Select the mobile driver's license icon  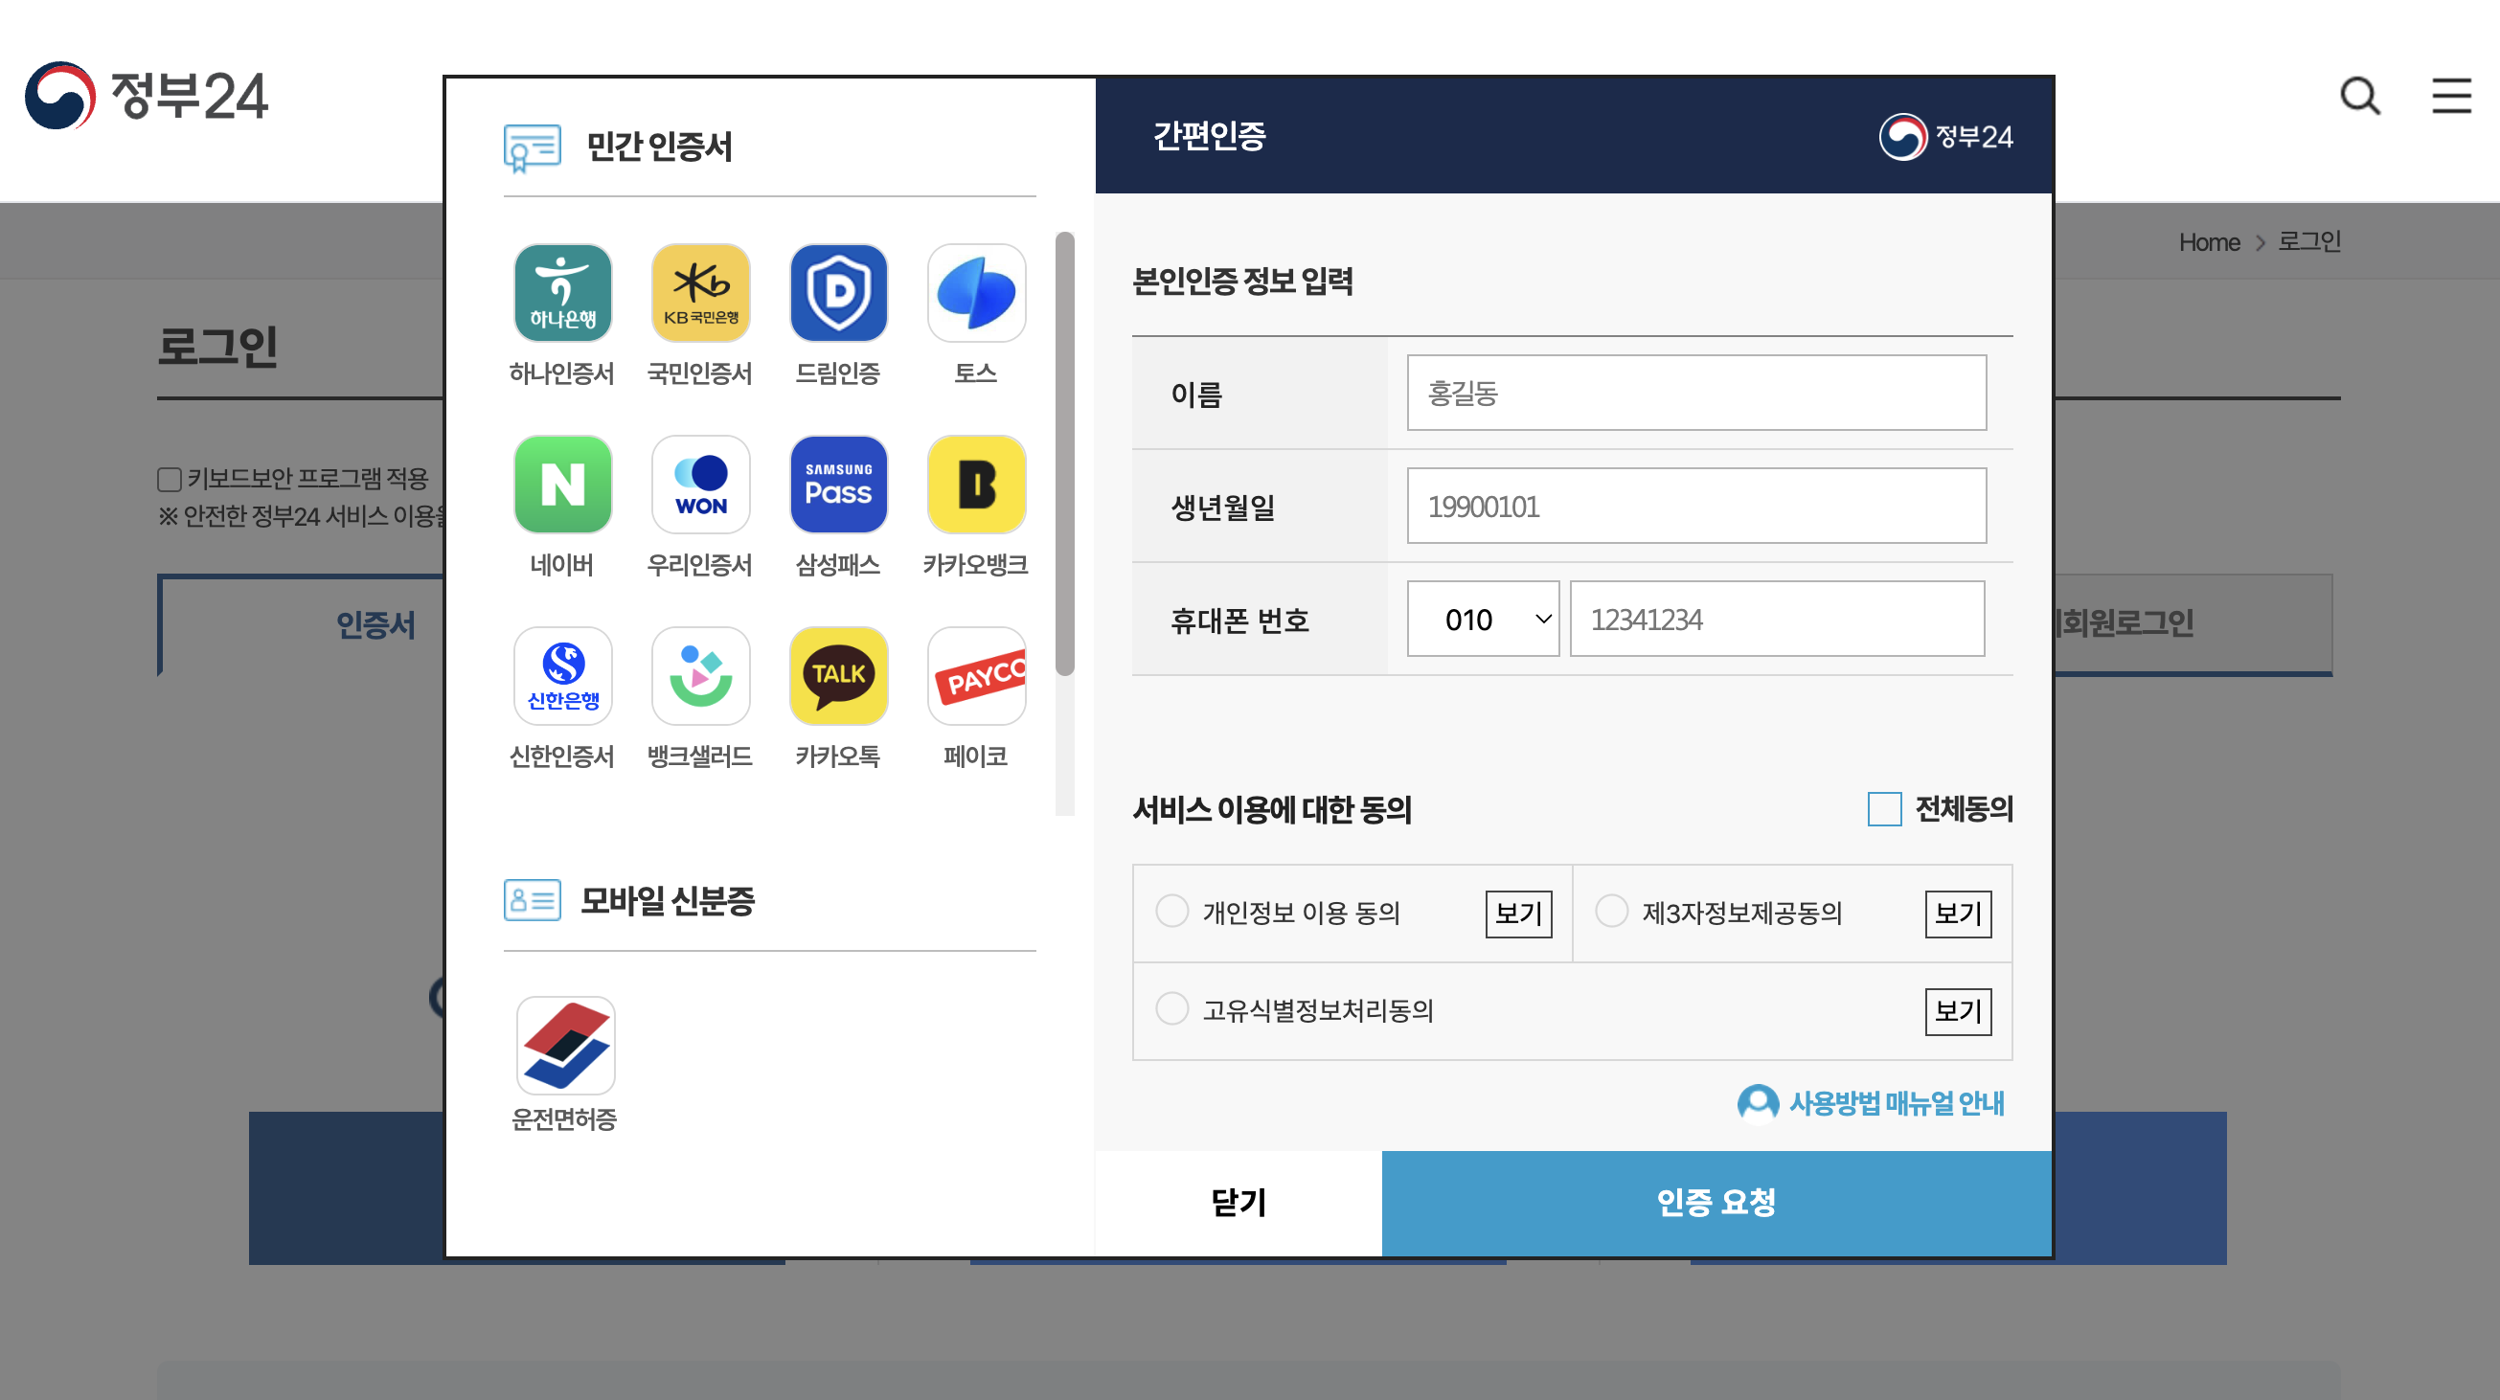point(566,1046)
